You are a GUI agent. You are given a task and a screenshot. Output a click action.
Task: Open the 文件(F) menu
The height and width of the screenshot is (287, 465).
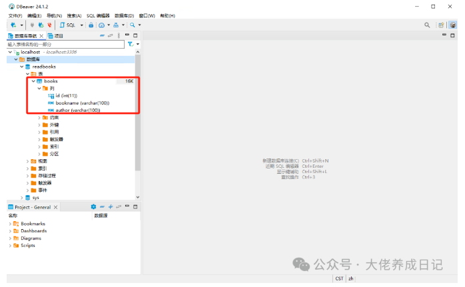(15, 16)
